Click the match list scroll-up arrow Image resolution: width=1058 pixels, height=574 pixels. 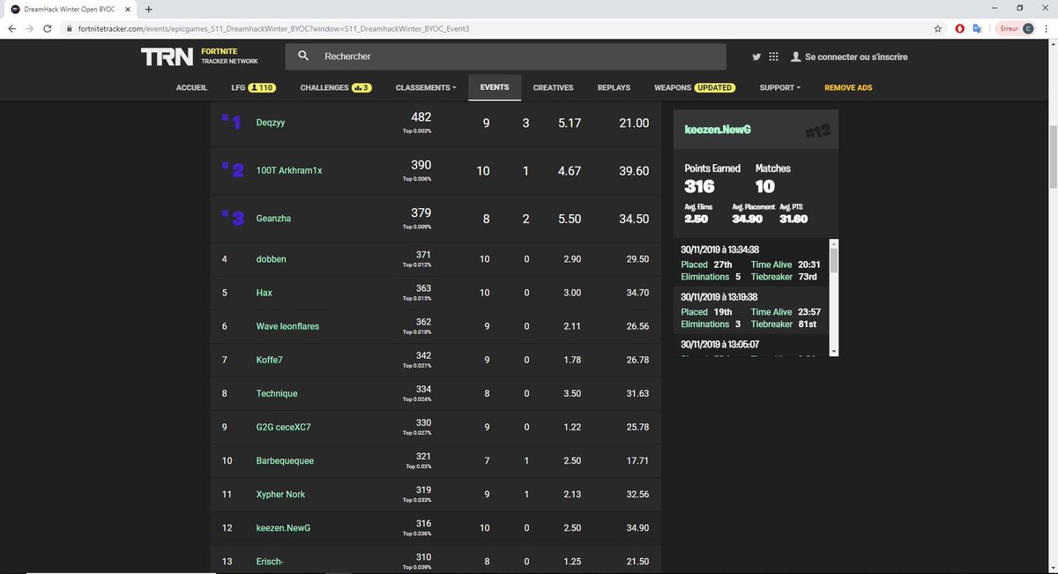[834, 242]
